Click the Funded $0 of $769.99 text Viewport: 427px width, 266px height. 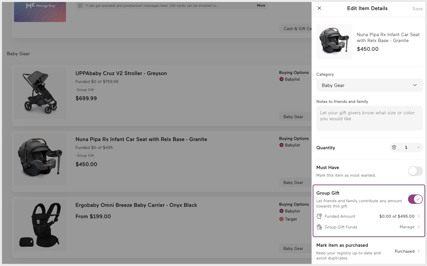pos(97,82)
